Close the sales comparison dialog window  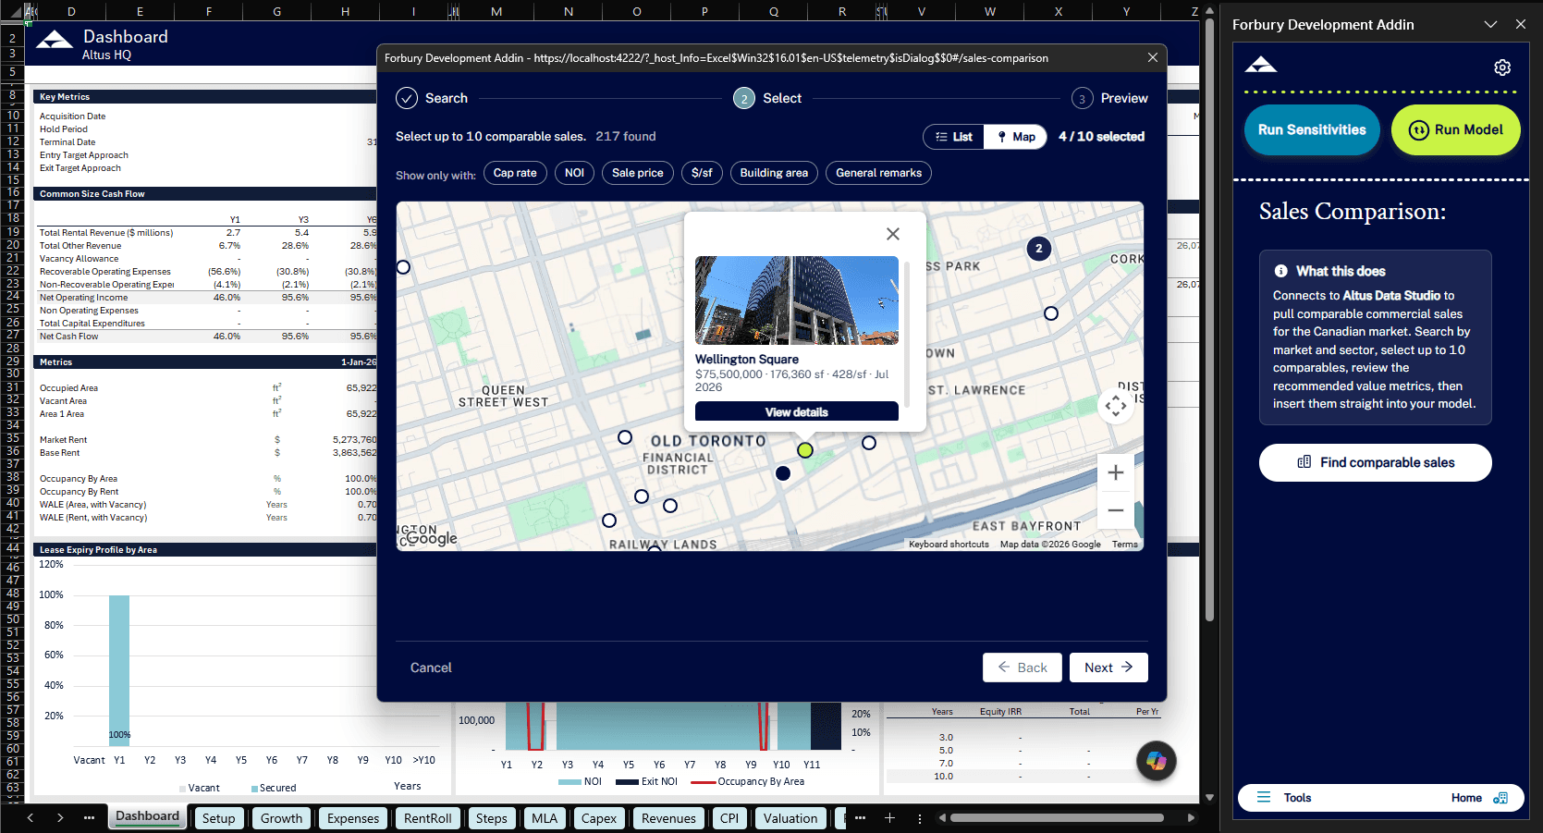tap(1152, 57)
